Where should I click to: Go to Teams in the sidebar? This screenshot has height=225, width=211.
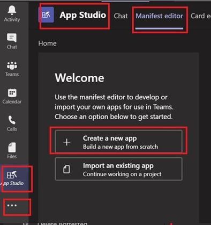12,69
